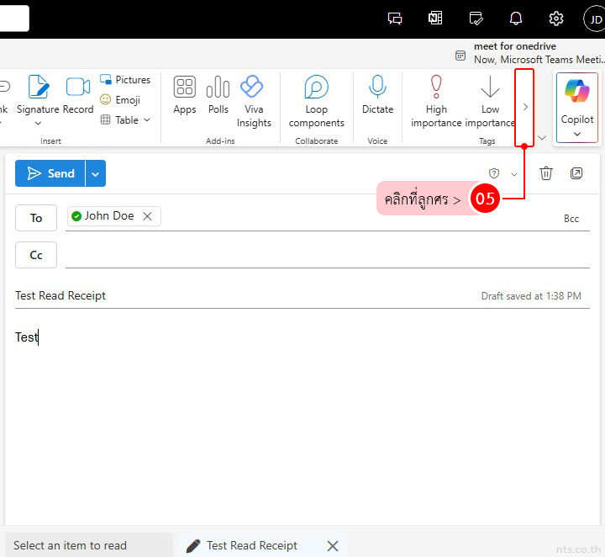Show Bcc field
Screen dimensions: 605x557
point(571,219)
